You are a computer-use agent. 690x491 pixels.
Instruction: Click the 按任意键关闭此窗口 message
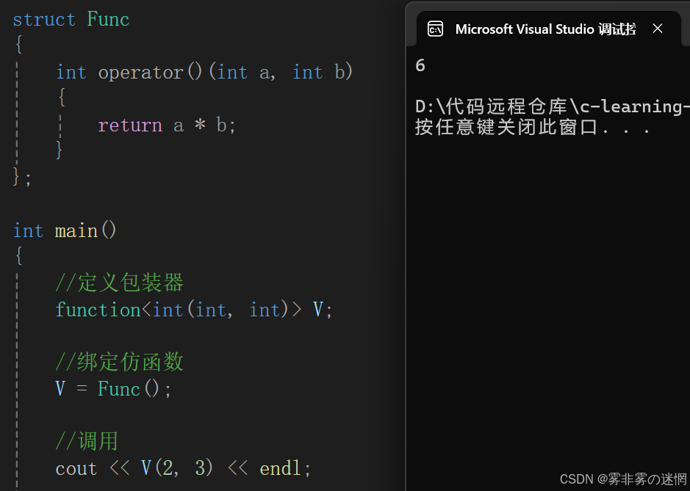point(533,128)
